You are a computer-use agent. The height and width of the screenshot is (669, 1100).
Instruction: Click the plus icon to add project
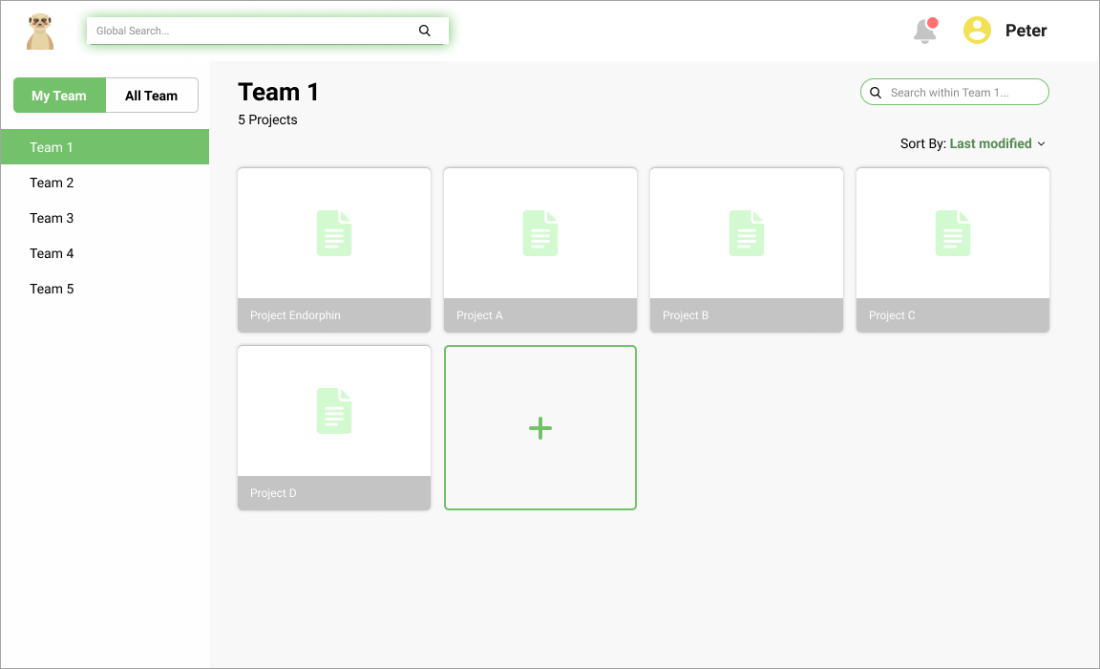pyautogui.click(x=540, y=428)
